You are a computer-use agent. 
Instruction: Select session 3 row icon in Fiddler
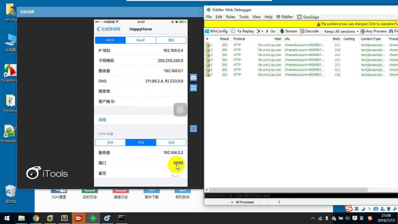[208, 55]
